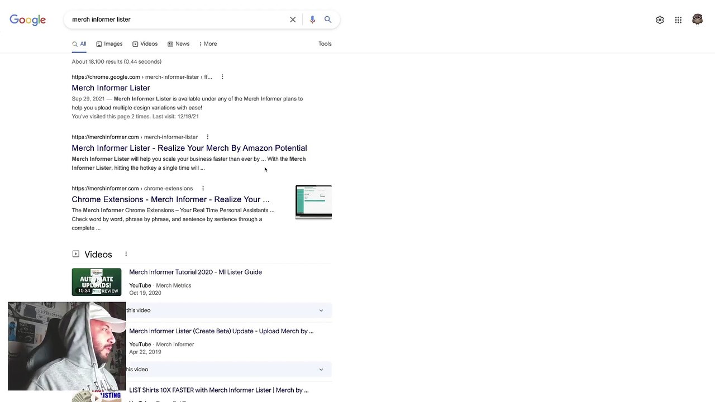Screen dimensions: 715x402
Task: Open the search Tools button
Action: (x=325, y=44)
